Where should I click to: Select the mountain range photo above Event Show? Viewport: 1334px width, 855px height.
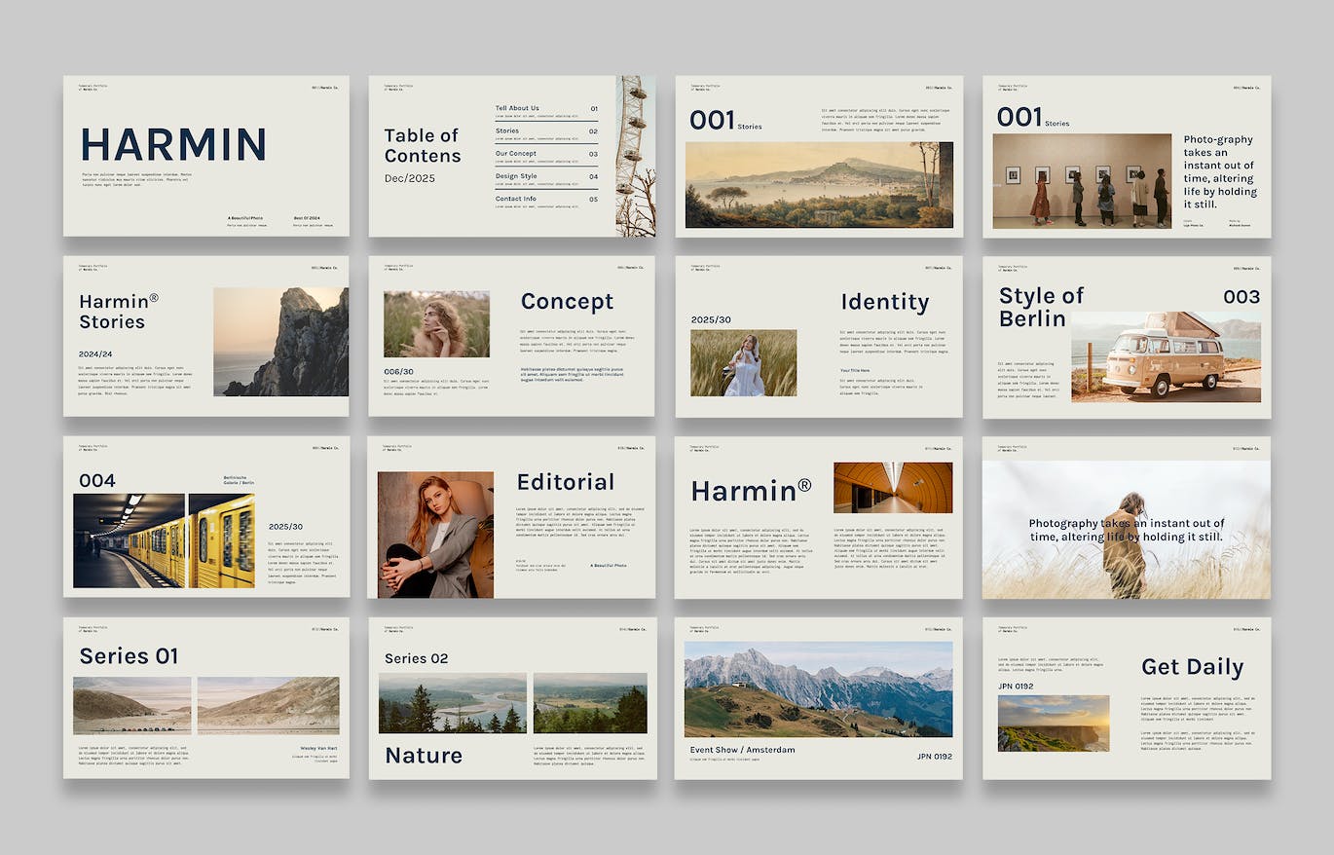pos(818,688)
